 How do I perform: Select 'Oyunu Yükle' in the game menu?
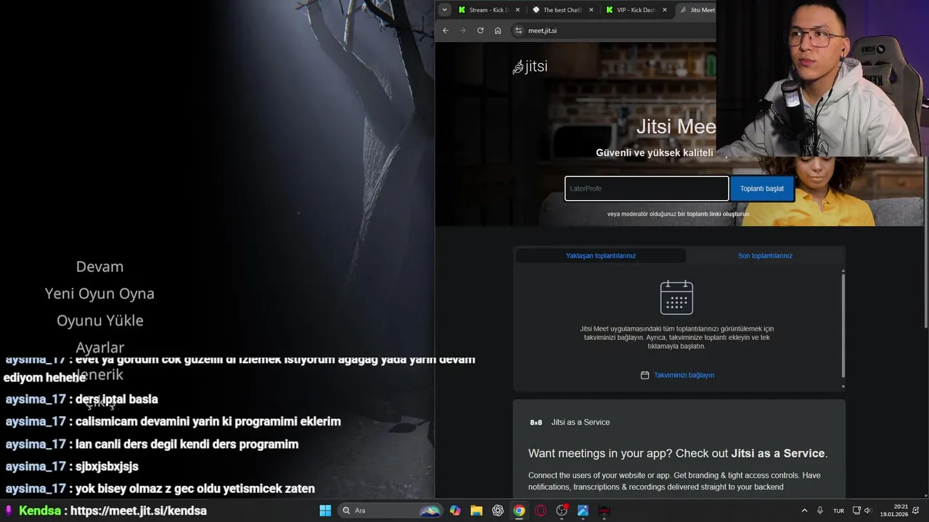pos(99,320)
